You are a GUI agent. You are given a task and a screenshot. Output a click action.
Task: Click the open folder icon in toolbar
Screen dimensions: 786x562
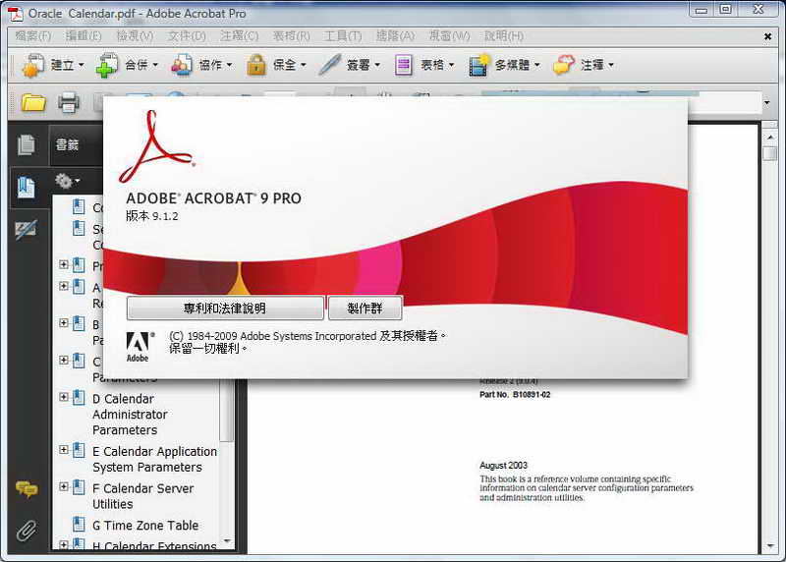pos(33,102)
